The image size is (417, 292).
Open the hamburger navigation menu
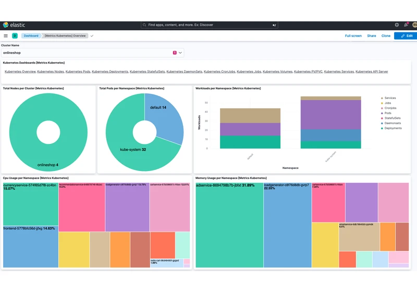tap(6, 35)
